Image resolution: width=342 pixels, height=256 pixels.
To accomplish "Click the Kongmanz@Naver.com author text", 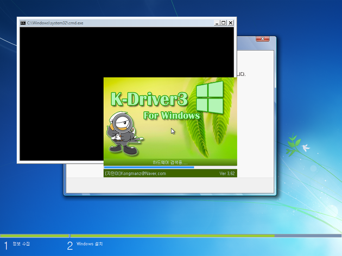I will click(136, 174).
